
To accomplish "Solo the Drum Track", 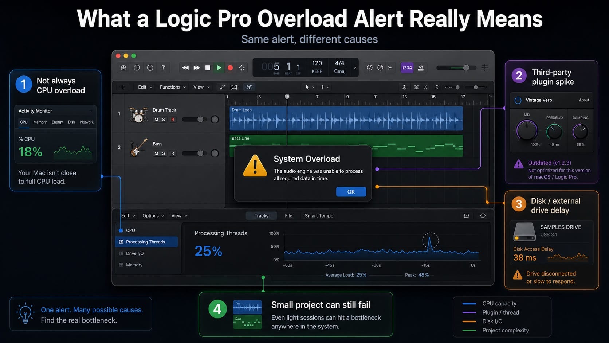I will point(164,120).
